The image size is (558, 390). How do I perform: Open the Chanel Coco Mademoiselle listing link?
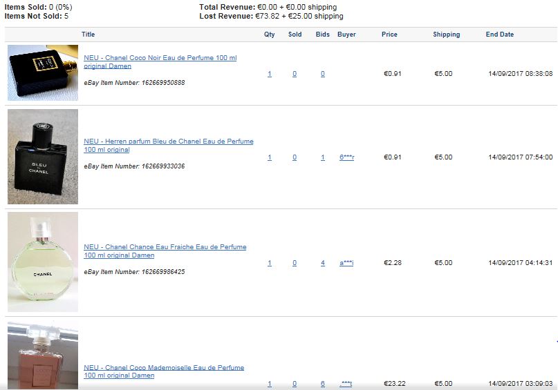[164, 371]
